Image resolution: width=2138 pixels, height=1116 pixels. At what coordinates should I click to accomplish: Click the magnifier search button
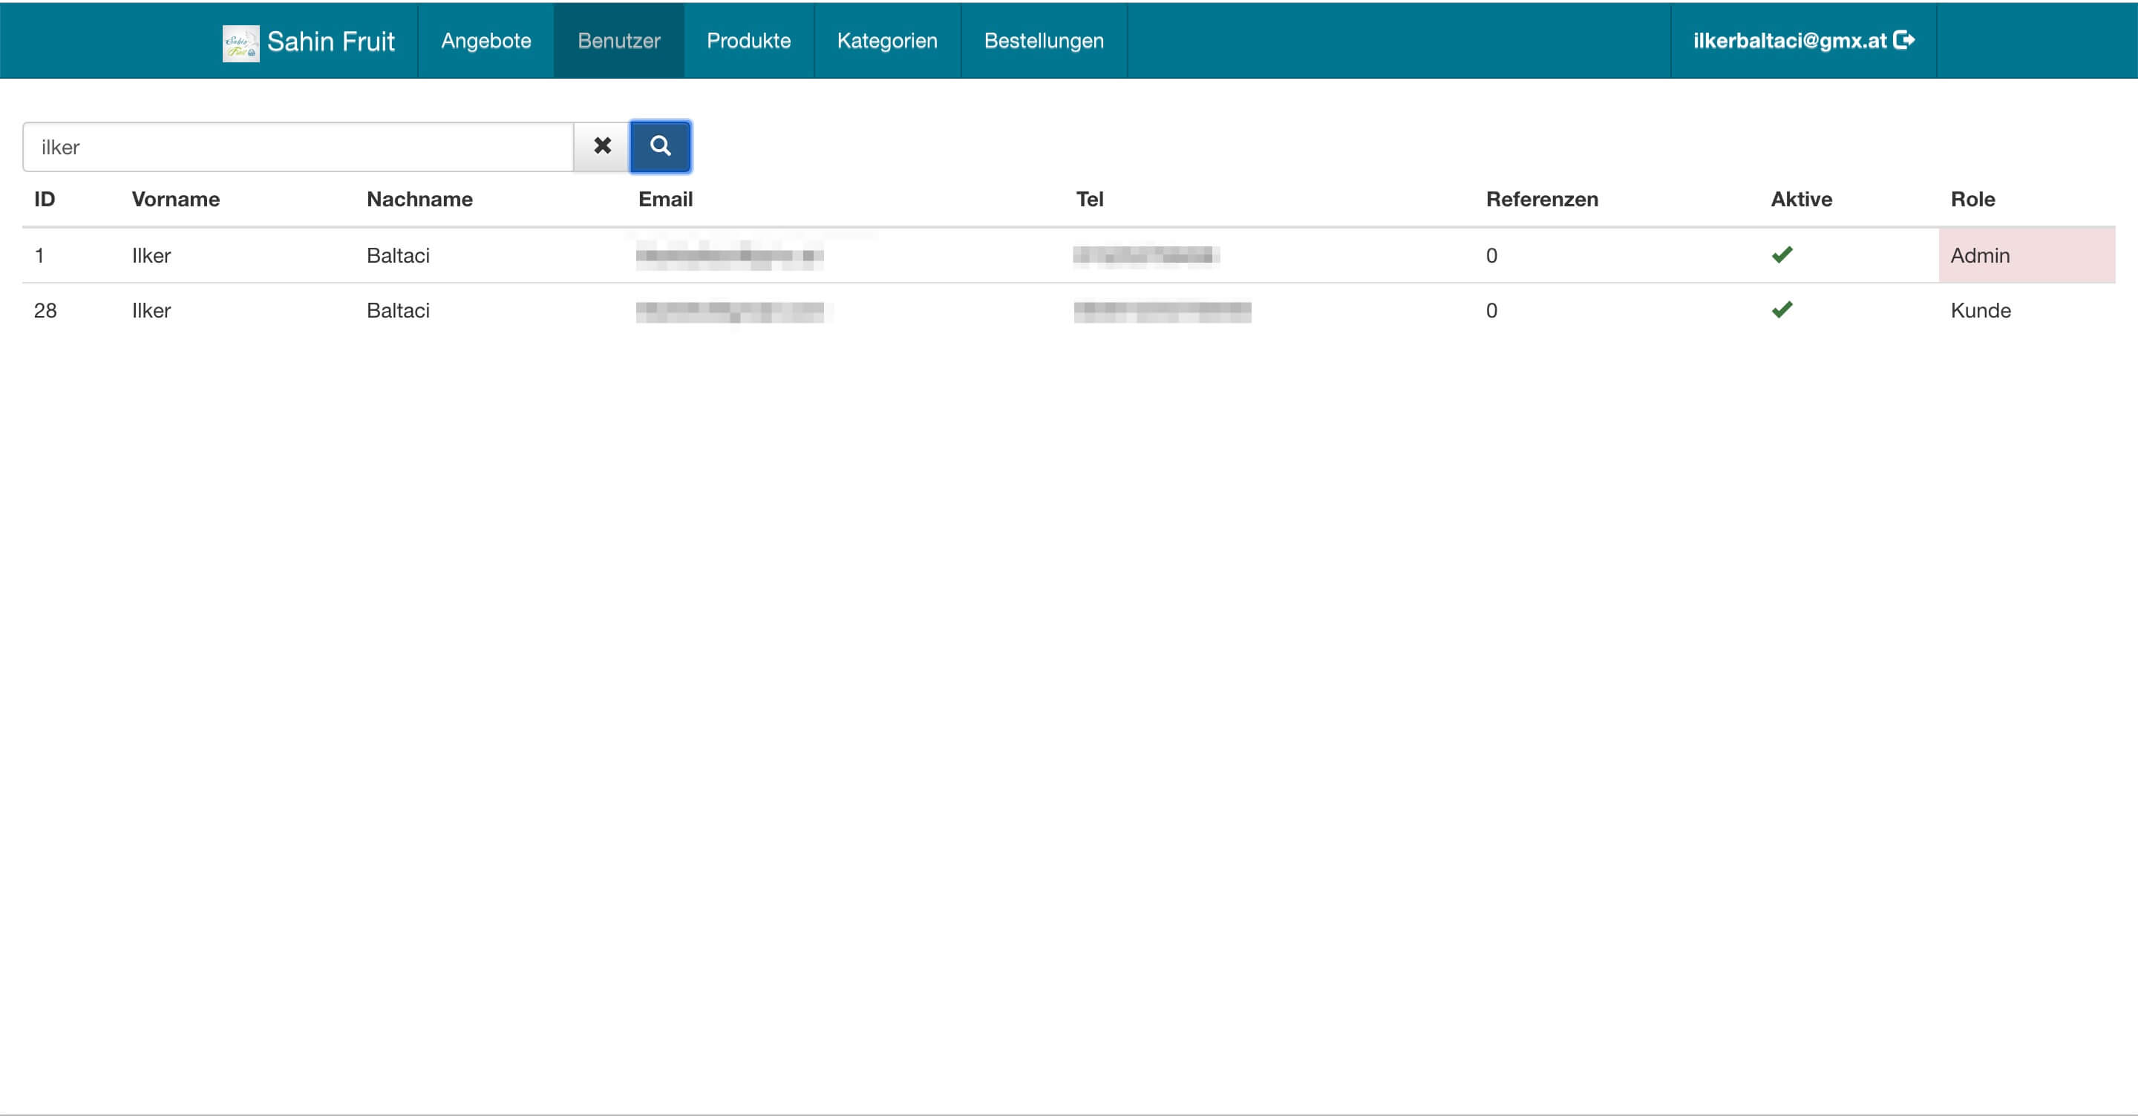pos(660,147)
